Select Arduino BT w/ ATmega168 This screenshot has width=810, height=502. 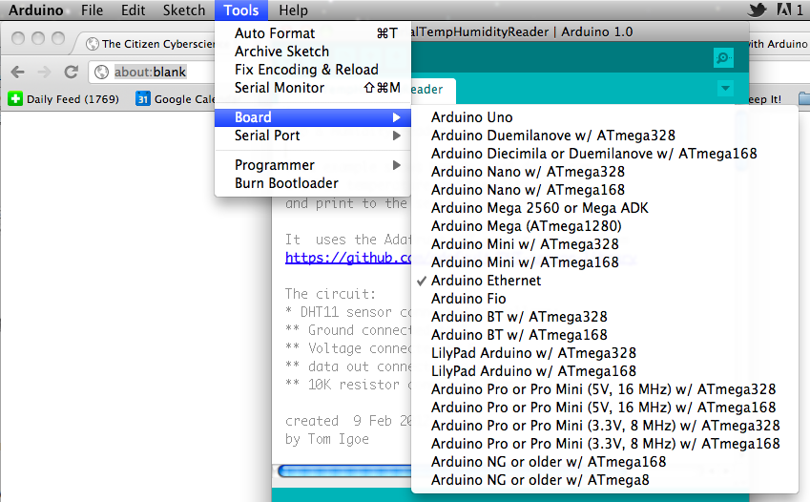(x=605, y=334)
